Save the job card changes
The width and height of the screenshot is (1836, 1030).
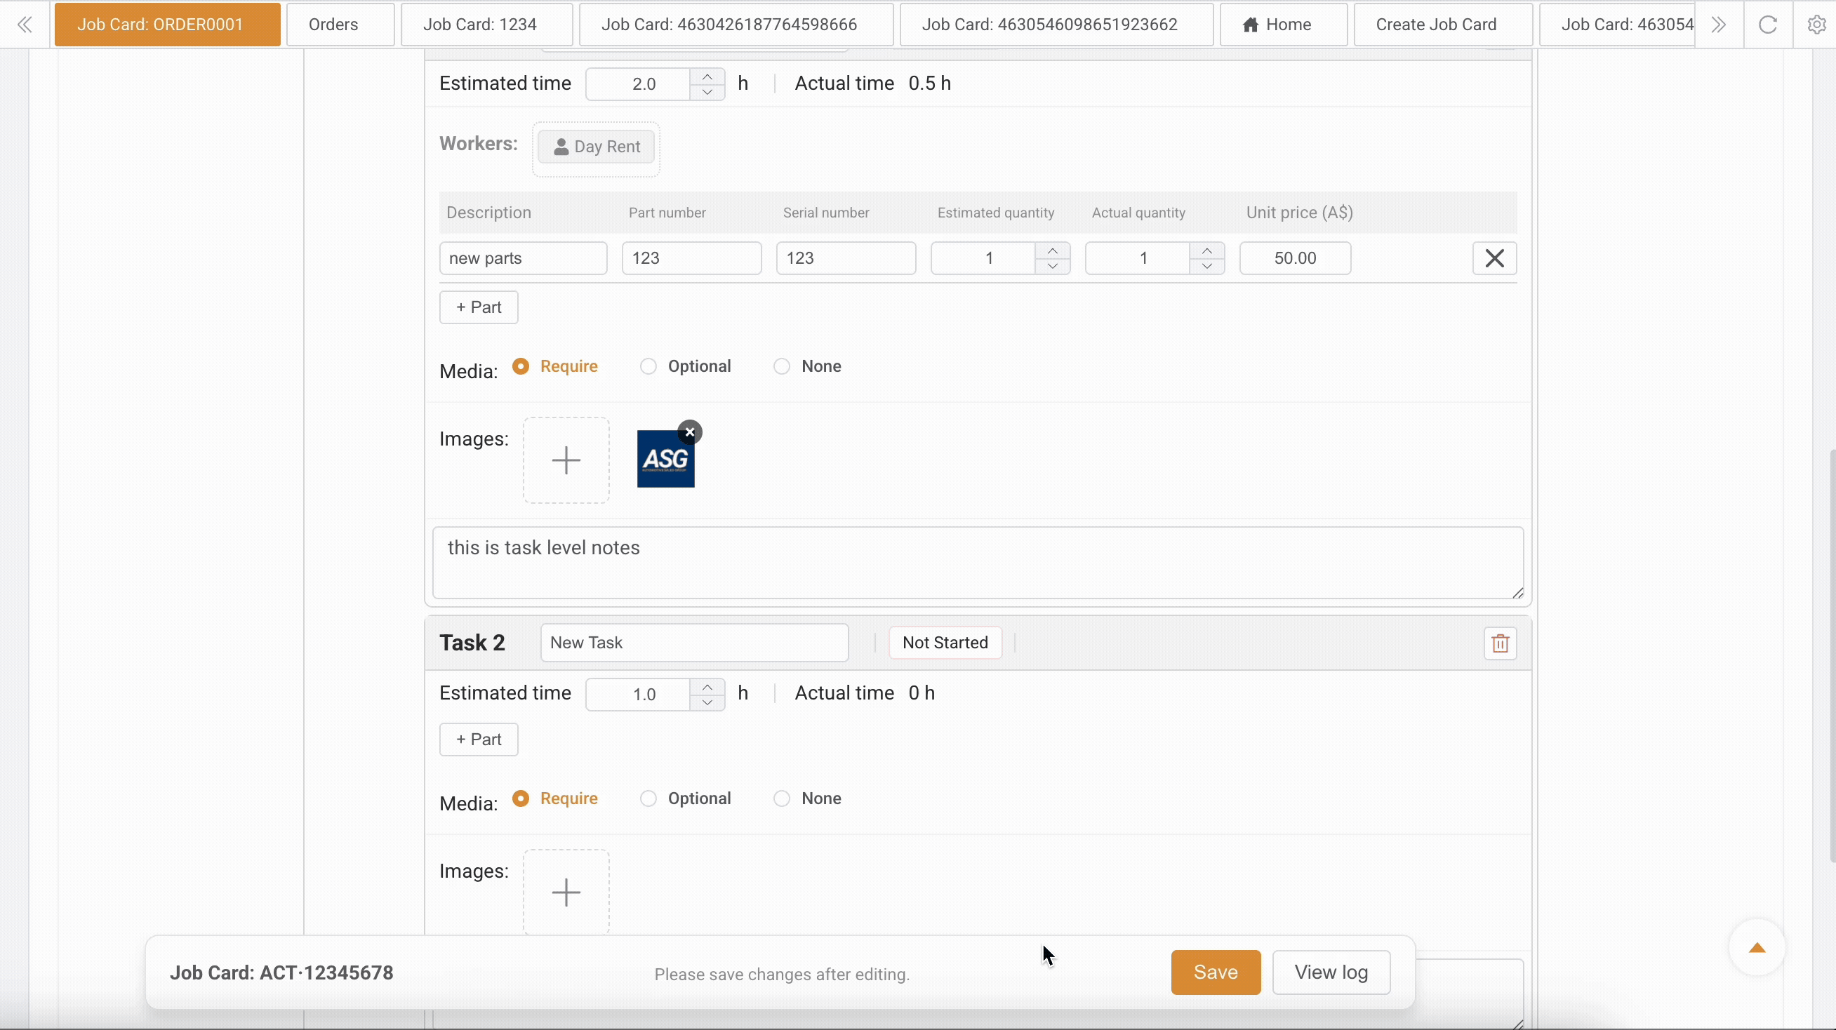[x=1215, y=972]
